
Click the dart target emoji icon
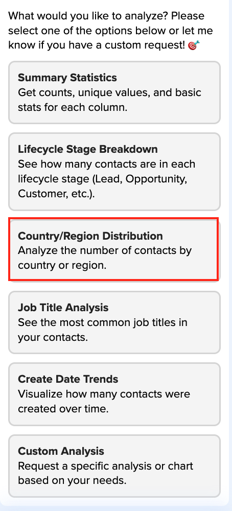pyautogui.click(x=194, y=45)
